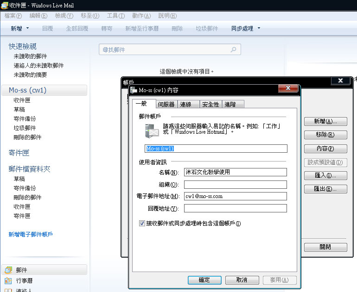Viewport: 357px width, 292px height.
Task: Select the 郵件檔資料夾 heading
Action: 29,169
